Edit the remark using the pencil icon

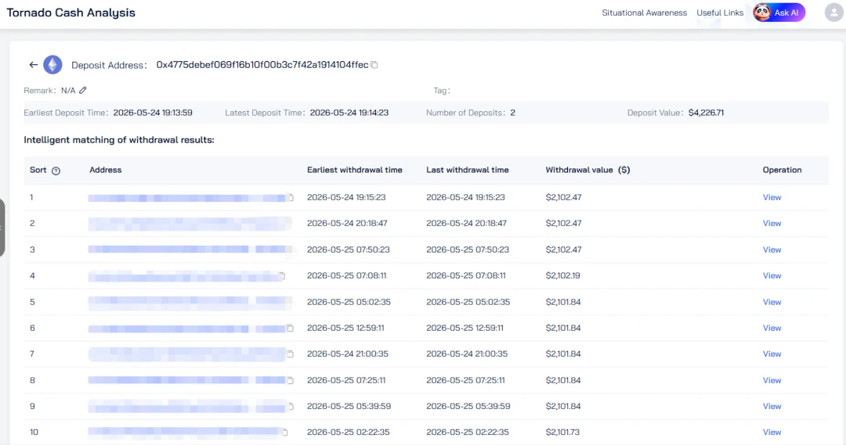(82, 91)
